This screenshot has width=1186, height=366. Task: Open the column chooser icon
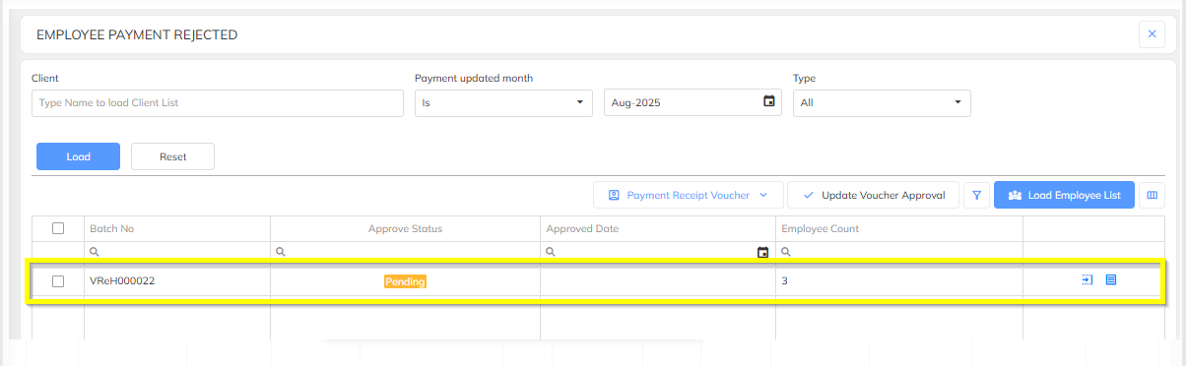point(1152,196)
